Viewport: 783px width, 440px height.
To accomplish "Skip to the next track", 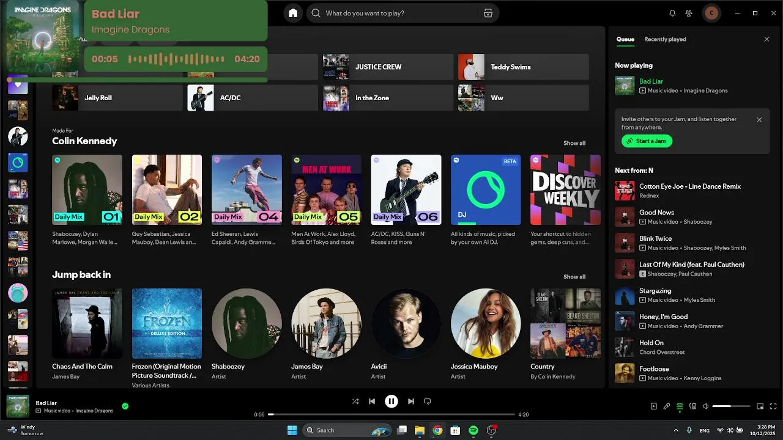I will tap(411, 402).
